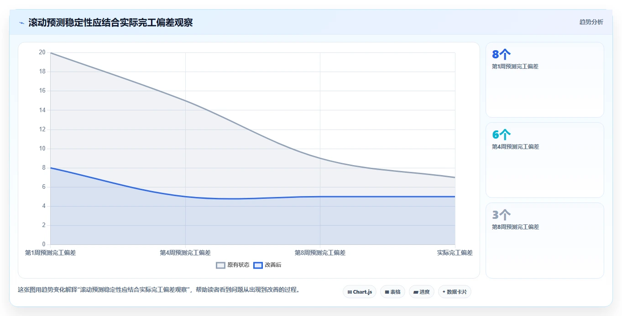Image resolution: width=622 pixels, height=316 pixels.
Task: Click the y-axis value 0
Action: click(x=44, y=244)
